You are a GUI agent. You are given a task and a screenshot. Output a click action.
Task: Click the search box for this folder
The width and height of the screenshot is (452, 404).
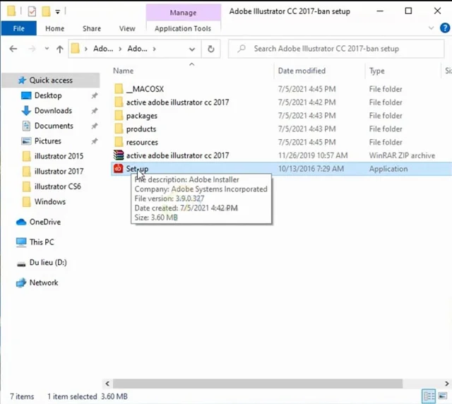(336, 49)
